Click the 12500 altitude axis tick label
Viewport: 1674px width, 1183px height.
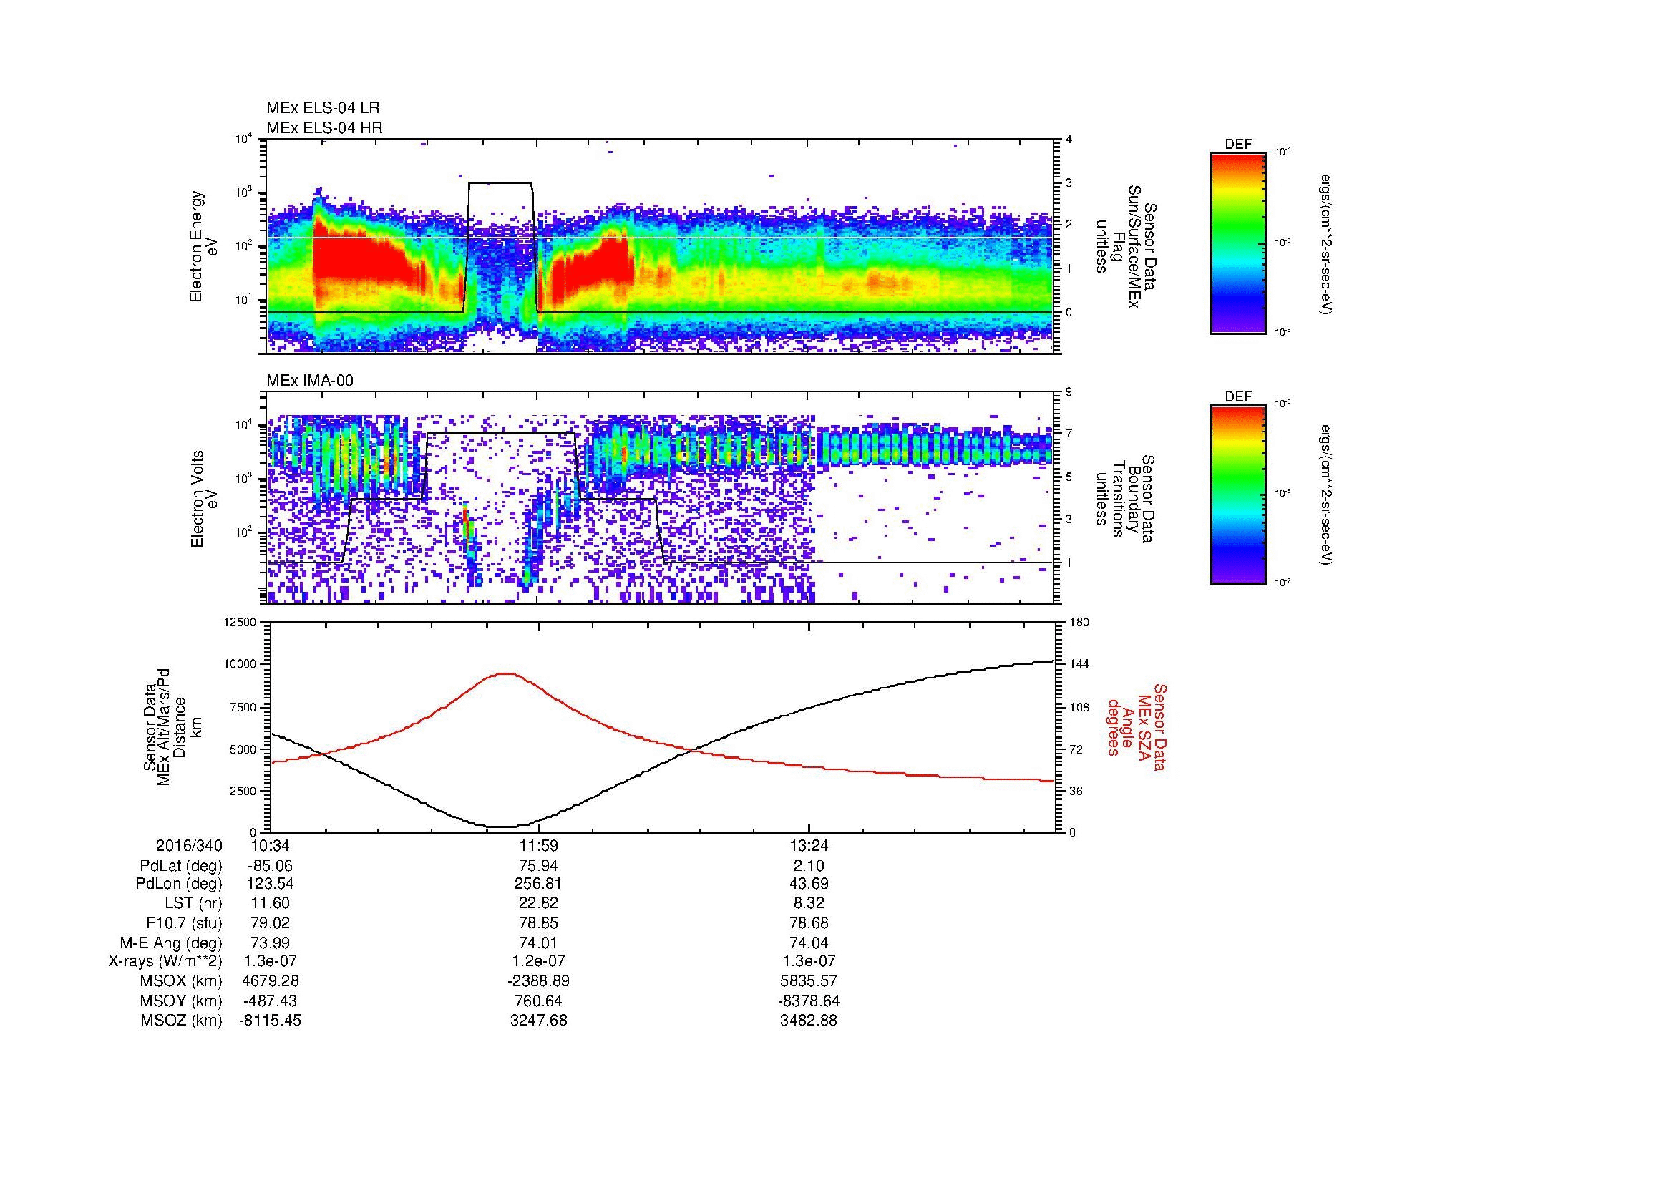[x=240, y=622]
